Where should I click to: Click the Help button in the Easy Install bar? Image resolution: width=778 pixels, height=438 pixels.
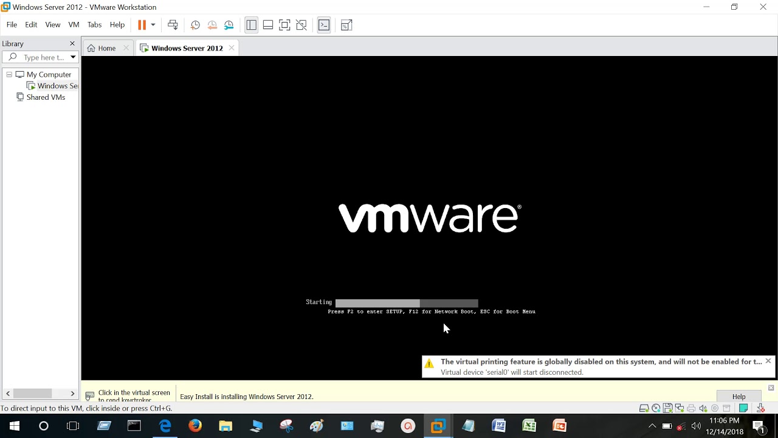(x=738, y=397)
